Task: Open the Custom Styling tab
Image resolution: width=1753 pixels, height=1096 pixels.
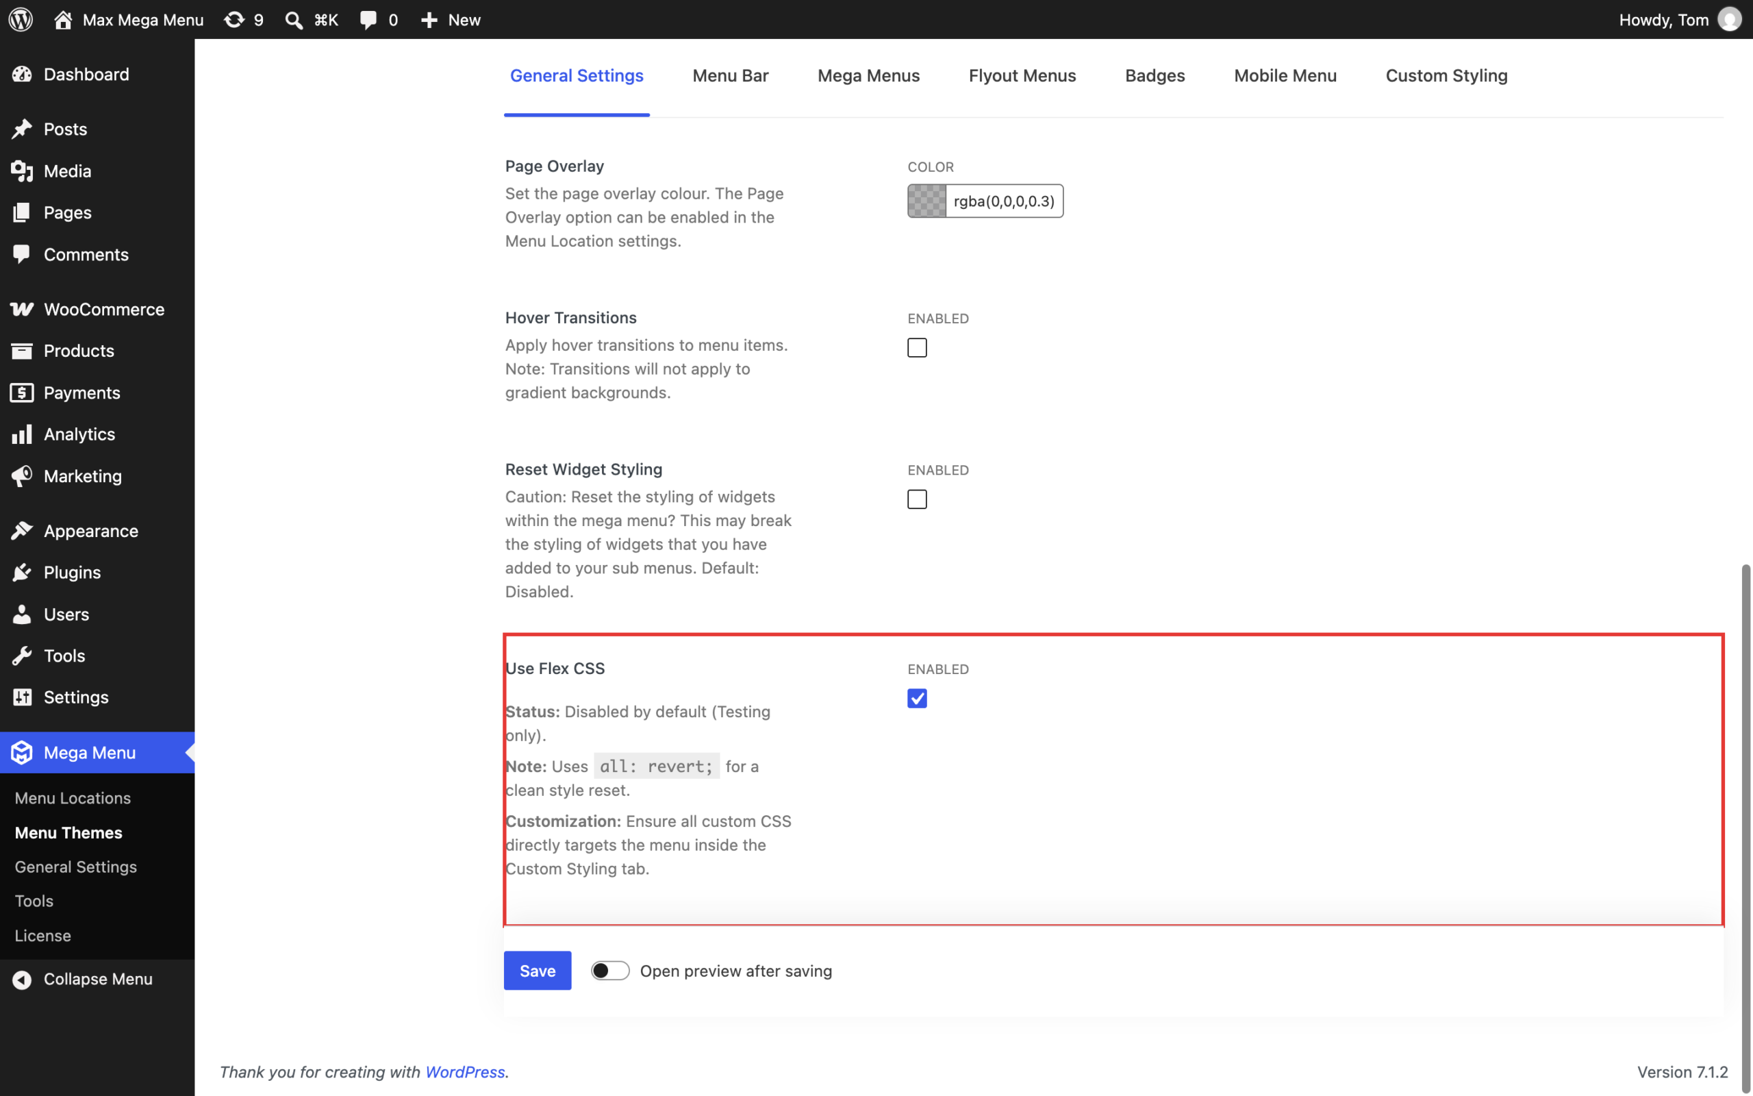Action: (1447, 75)
